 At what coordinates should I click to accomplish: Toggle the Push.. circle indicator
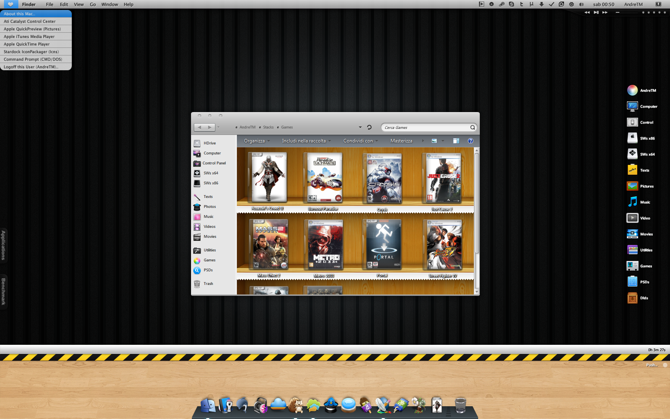665,365
